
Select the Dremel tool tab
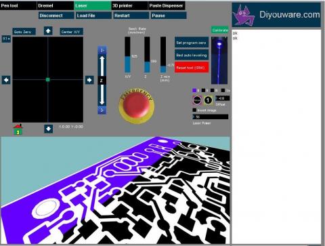(x=56, y=5)
